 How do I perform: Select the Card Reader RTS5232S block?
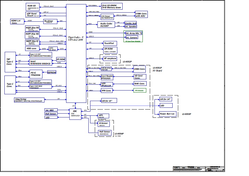107,77
